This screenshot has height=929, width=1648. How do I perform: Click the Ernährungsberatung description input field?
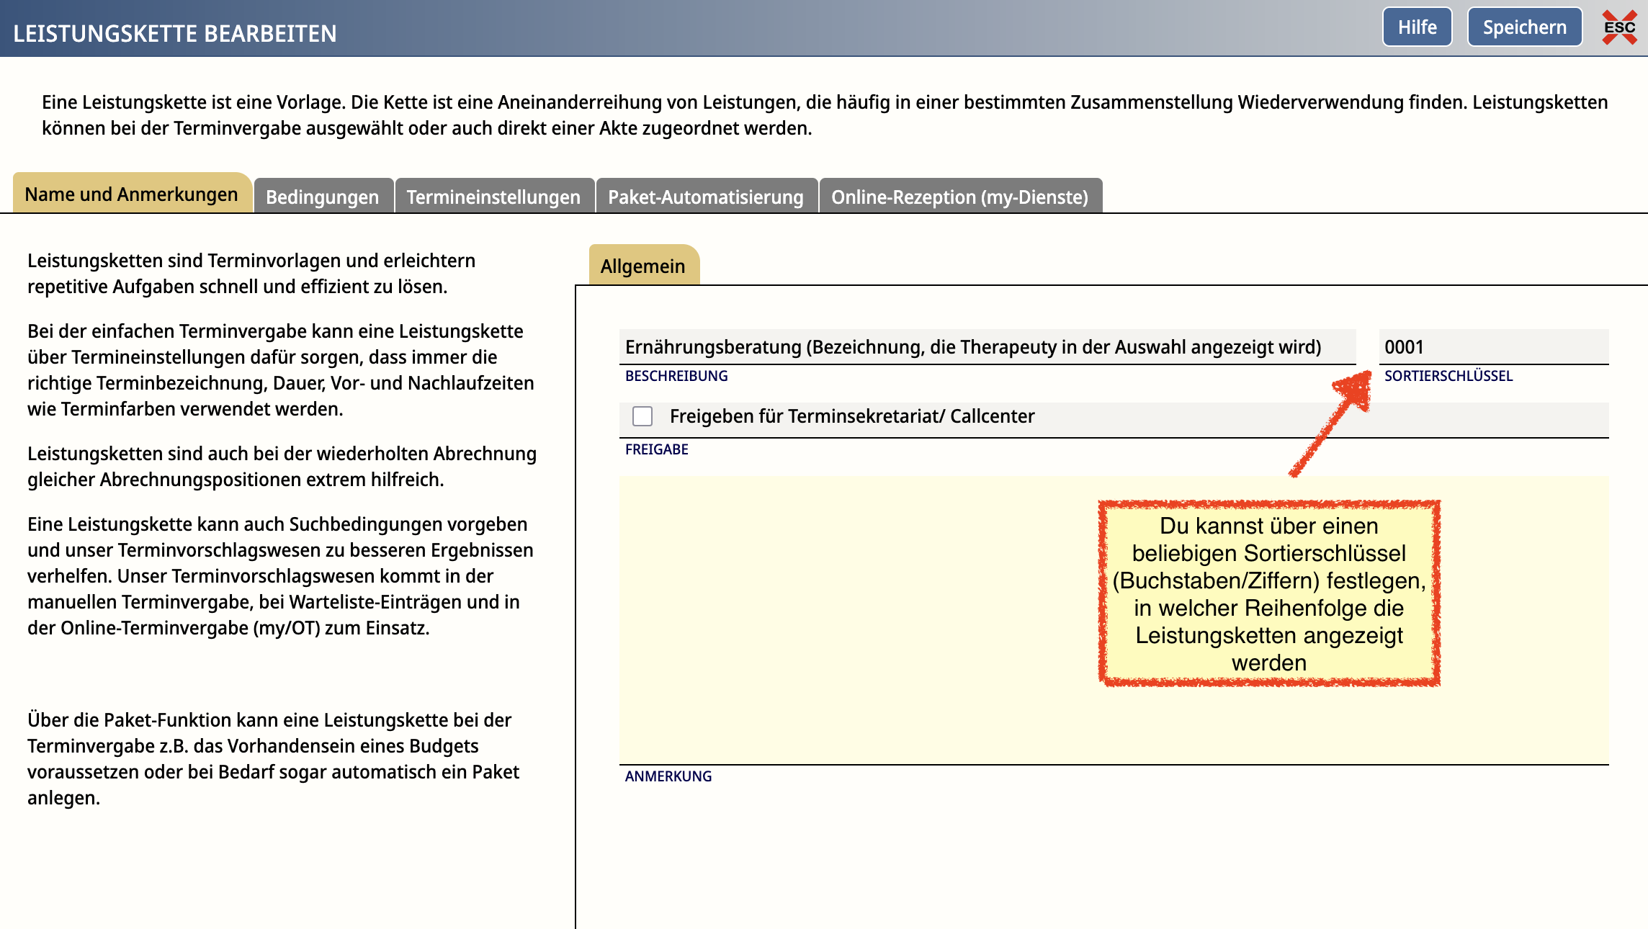[987, 347]
